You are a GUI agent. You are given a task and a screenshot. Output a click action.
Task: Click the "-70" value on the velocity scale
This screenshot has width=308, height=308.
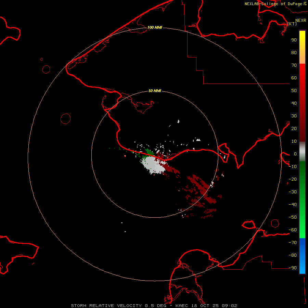click(293, 242)
